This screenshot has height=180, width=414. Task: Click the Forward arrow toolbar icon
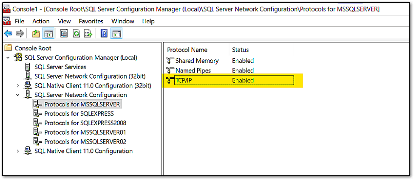[20, 33]
